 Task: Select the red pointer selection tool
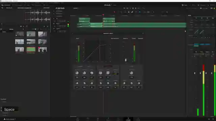tap(114, 12)
